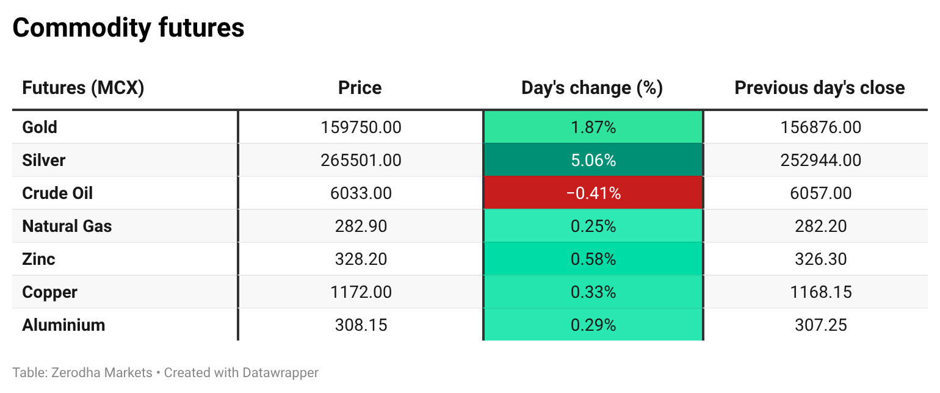Viewport: 940px width, 393px height.
Task: Select the Gold row label
Action: click(x=40, y=128)
